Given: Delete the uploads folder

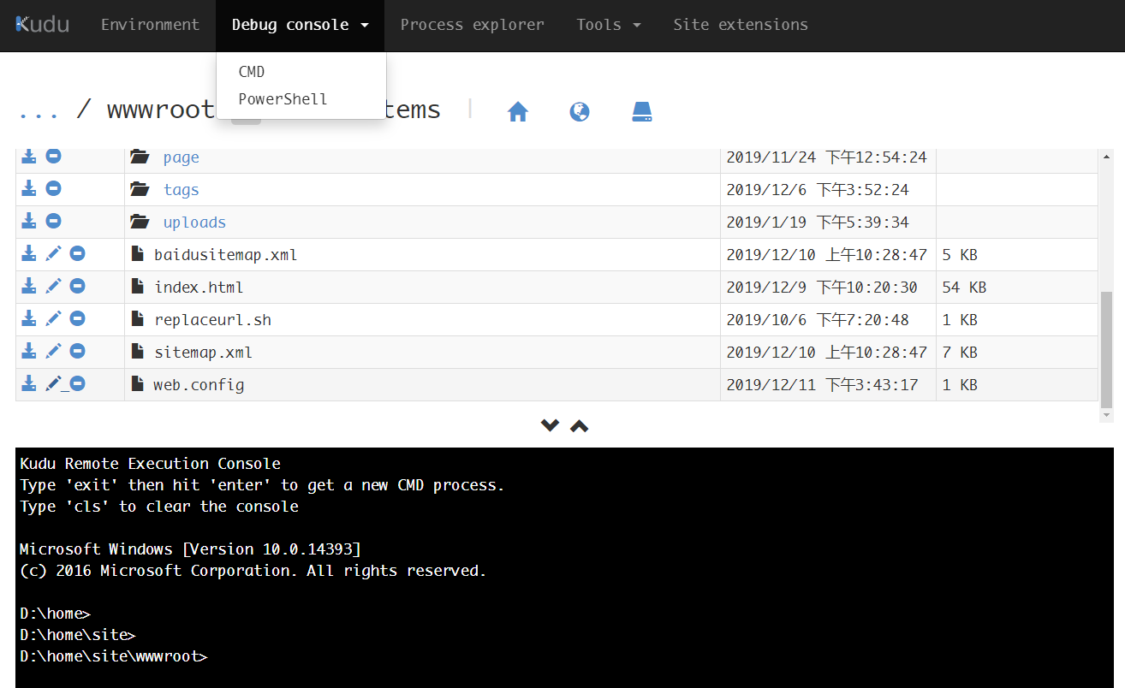Looking at the screenshot, I should [x=53, y=221].
